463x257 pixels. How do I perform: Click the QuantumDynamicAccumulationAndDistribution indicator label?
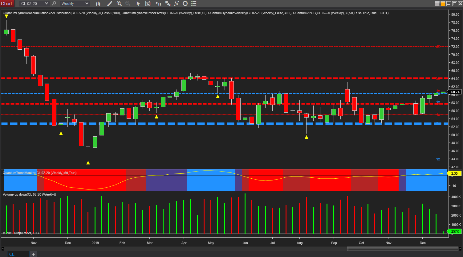pos(61,13)
